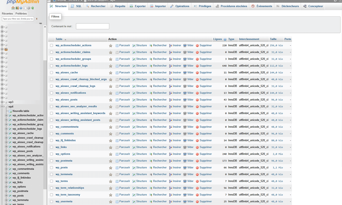Open the Importer tab

[158, 6]
